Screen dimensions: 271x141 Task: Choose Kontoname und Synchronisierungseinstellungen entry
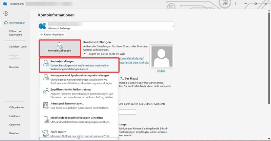pyautogui.click(x=79, y=79)
